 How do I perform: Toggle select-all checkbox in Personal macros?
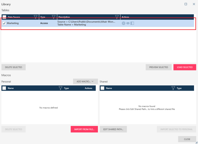pyautogui.click(x=4, y=88)
